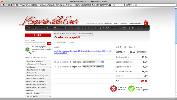The height and width of the screenshot is (100, 177).
Task: Open the Contatti menu item
Action: [106, 28]
